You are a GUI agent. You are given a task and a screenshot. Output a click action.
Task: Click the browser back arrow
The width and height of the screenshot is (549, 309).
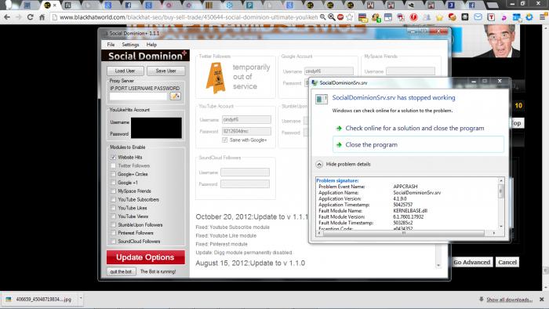[7, 16]
